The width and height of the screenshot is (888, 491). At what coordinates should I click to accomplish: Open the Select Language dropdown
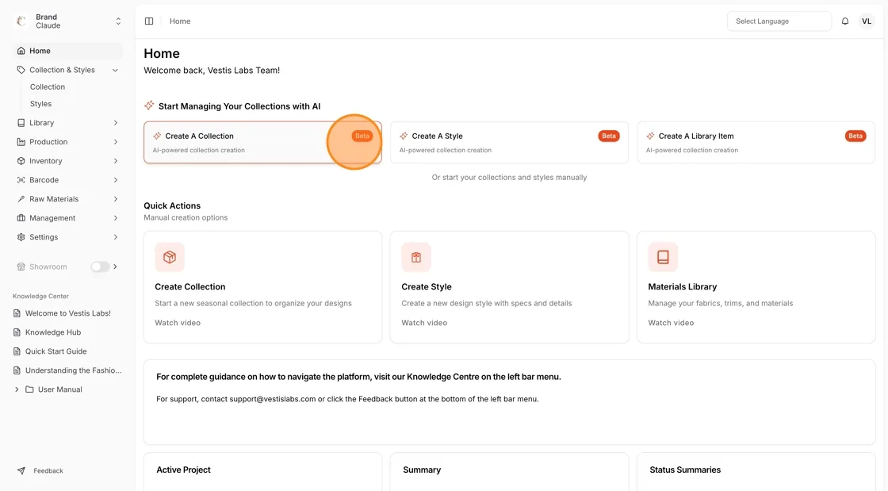[779, 21]
